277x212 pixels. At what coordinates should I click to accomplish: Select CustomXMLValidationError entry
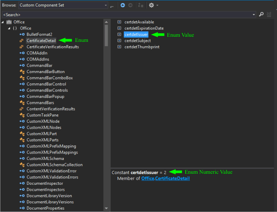[x=51, y=171]
